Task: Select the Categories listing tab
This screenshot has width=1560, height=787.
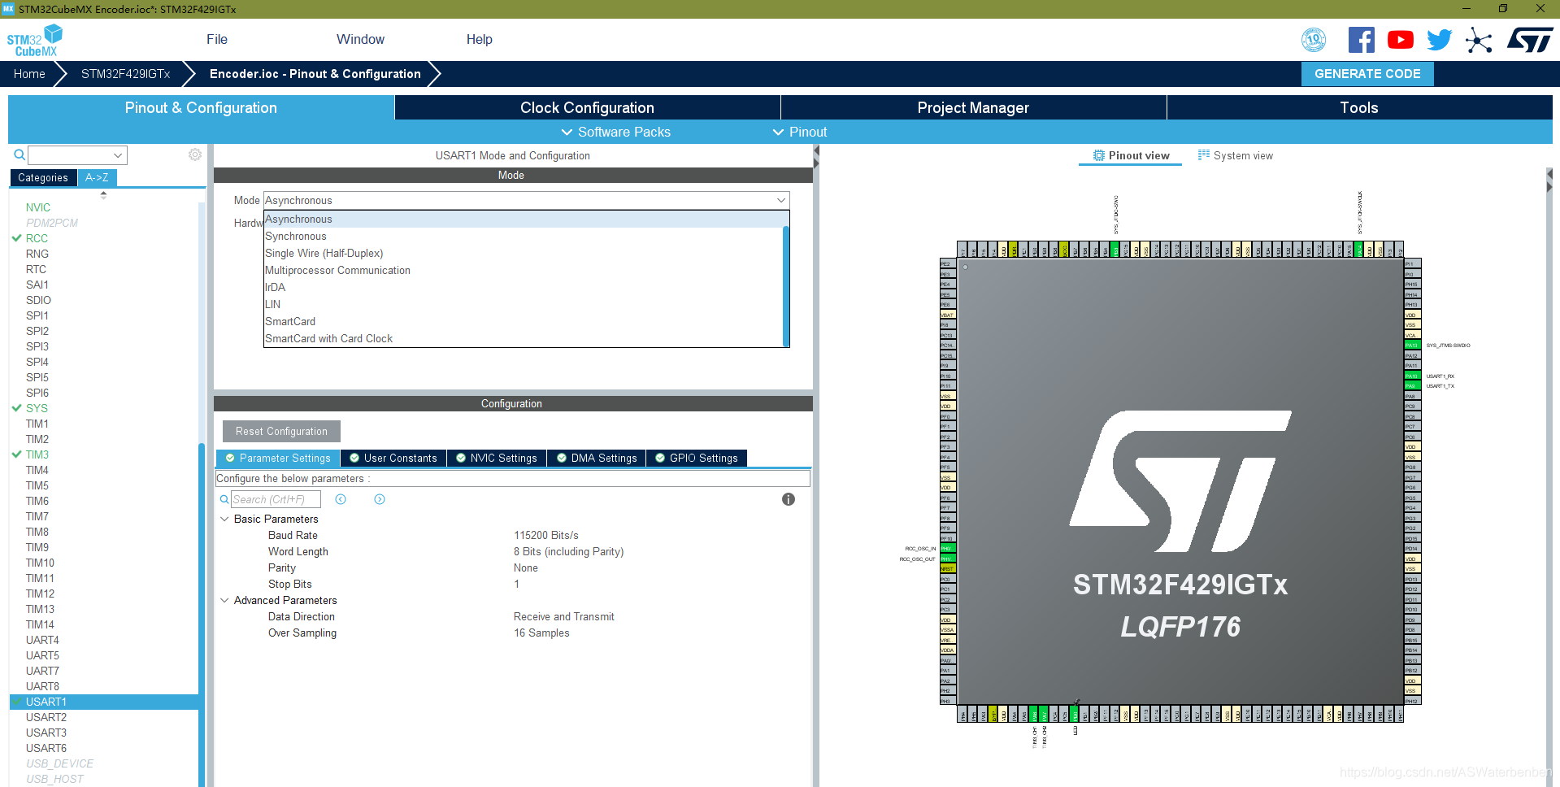Action: (x=43, y=177)
